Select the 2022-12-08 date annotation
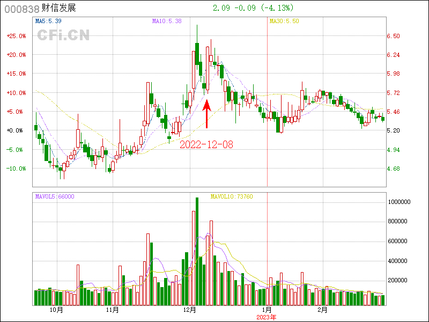The width and height of the screenshot is (429, 322). 206,144
